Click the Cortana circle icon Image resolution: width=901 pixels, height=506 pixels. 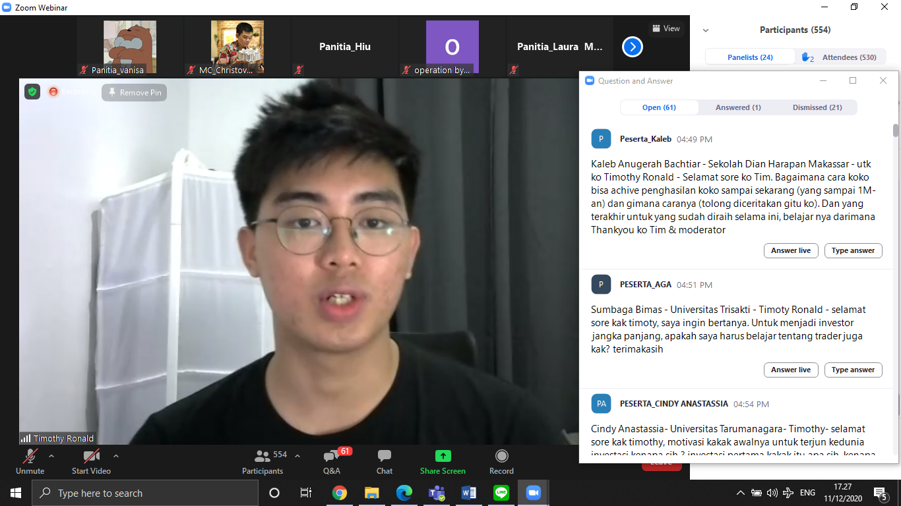[274, 493]
